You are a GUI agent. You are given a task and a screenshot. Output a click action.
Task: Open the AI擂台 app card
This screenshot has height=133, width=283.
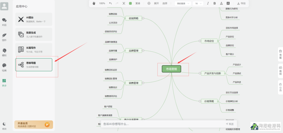point(34,19)
